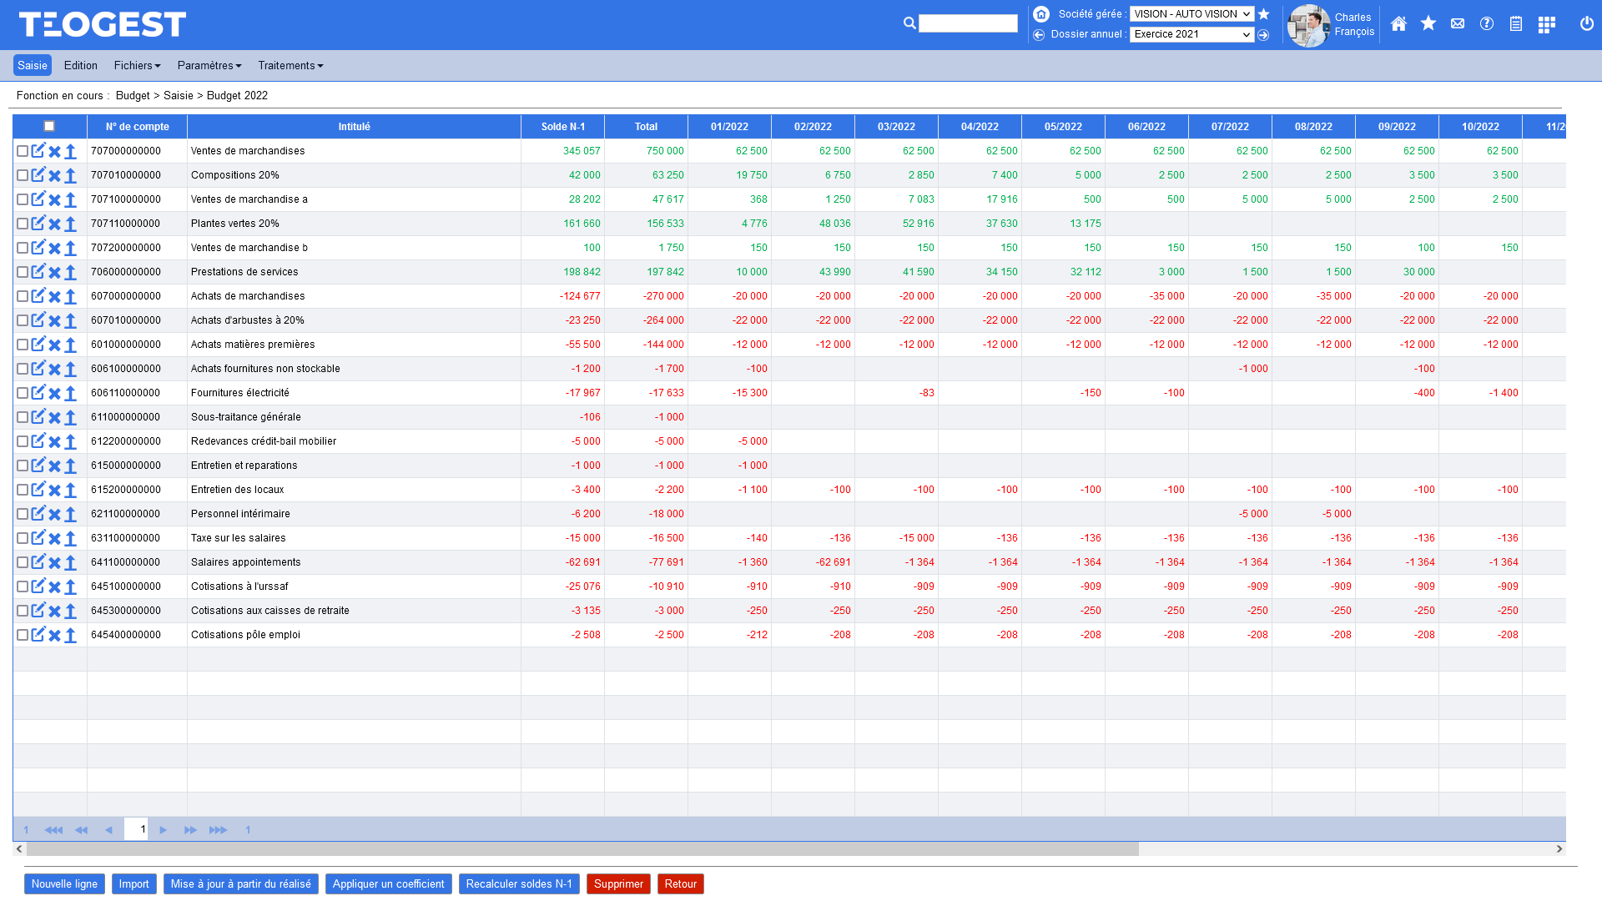Edit the Ventes de marchandises row
Viewport: 1602px width, 901px height.
[38, 151]
